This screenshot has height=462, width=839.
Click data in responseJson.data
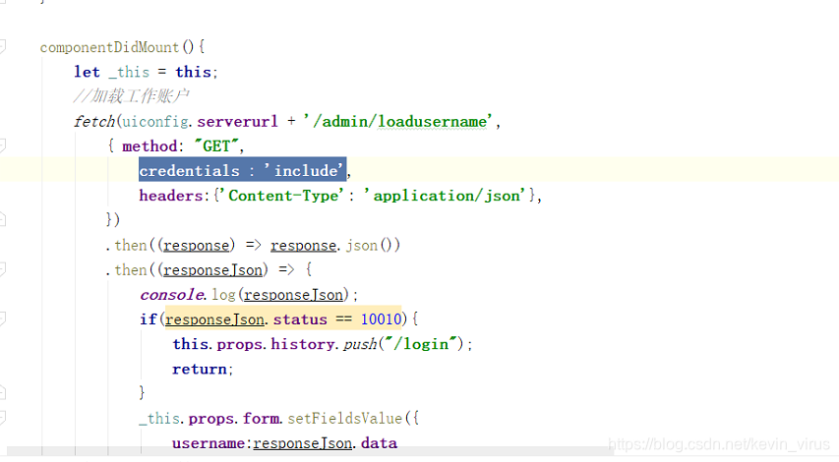pos(379,443)
